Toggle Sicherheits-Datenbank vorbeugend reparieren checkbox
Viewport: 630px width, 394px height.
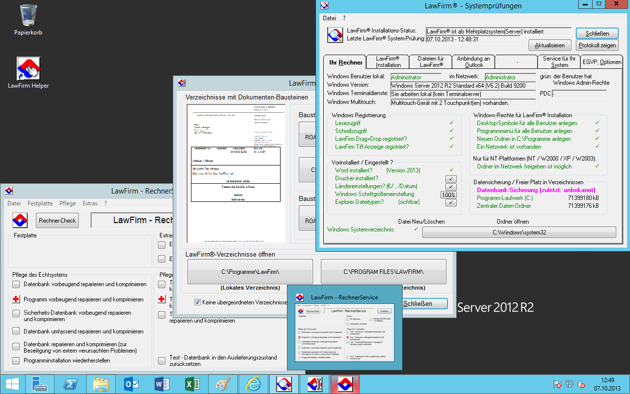16,315
